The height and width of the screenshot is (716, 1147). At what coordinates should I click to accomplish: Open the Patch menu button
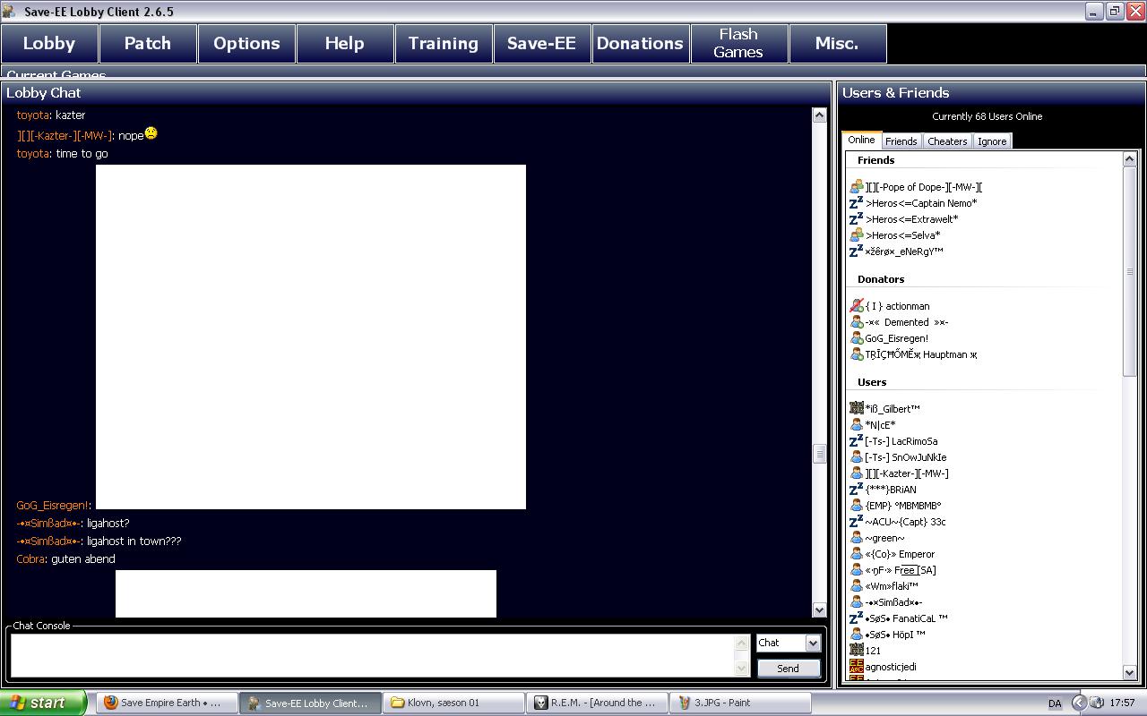(148, 43)
